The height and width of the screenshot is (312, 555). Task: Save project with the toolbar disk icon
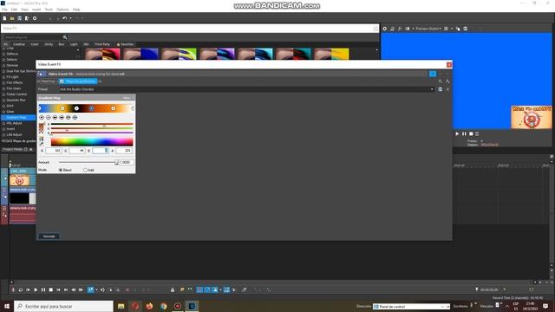point(19,18)
